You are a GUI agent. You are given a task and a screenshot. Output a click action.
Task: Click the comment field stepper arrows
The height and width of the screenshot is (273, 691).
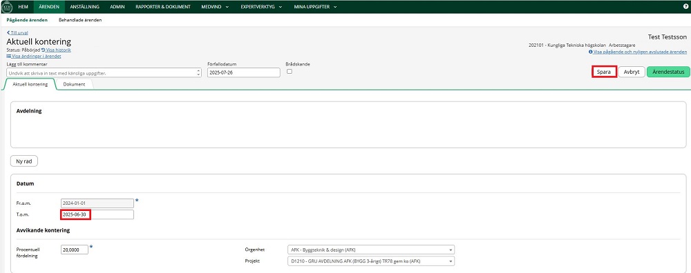199,73
